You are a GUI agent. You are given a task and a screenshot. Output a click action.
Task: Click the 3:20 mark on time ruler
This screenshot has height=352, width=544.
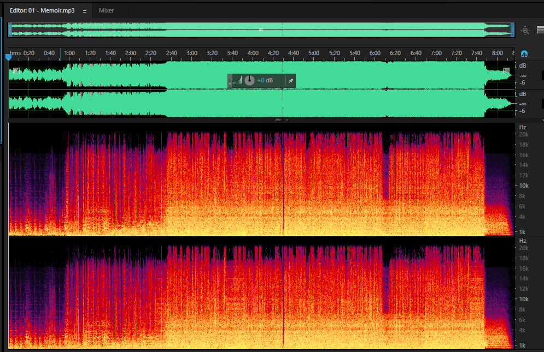tap(212, 53)
